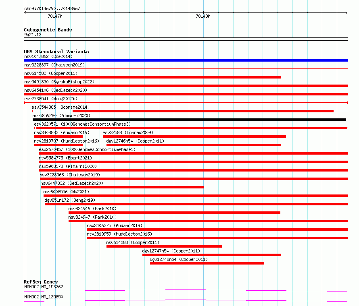
Task: Click nsv3408883 (Audano2019) label
Action: (62, 132)
